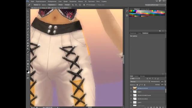Select the Lasso tool
Image resolution: width=192 pixels, height=108 pixels.
tap(28, 17)
